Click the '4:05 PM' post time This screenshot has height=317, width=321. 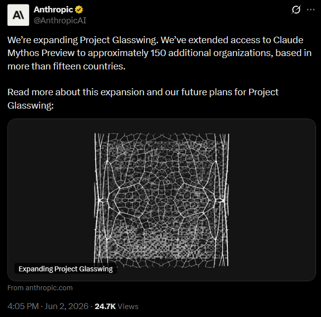click(x=23, y=307)
